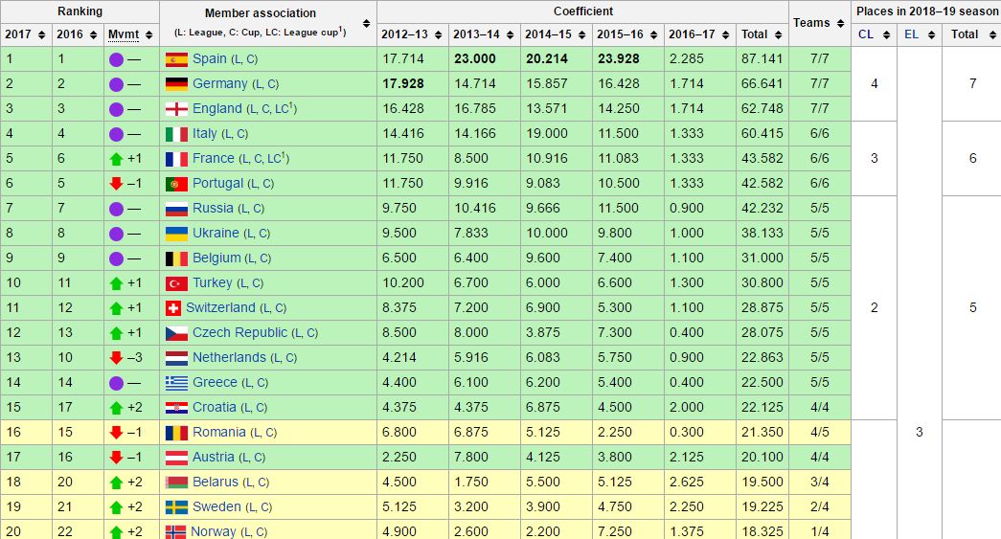The image size is (1001, 539).
Task: Sort by 2013–14 coefficient column
Action: [x=510, y=35]
